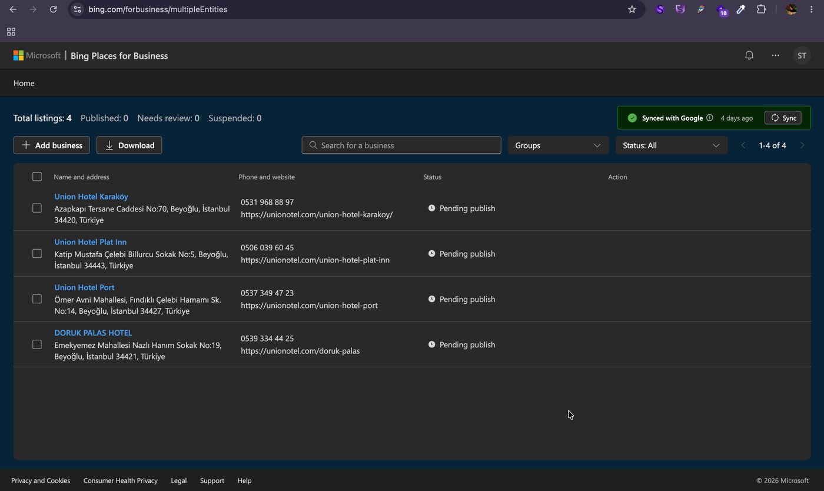
Task: Click the phone number 0531 968 88 97
Action: click(267, 202)
